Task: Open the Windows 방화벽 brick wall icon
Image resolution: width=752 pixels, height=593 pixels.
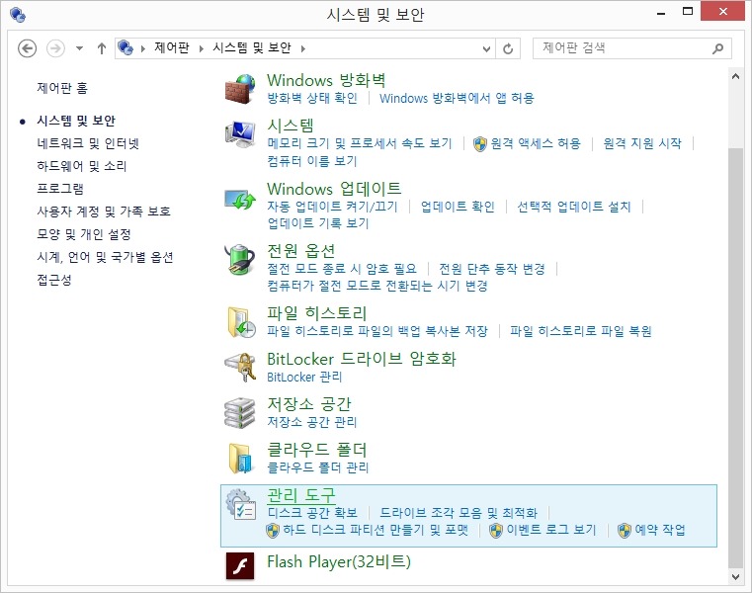Action: coord(240,89)
